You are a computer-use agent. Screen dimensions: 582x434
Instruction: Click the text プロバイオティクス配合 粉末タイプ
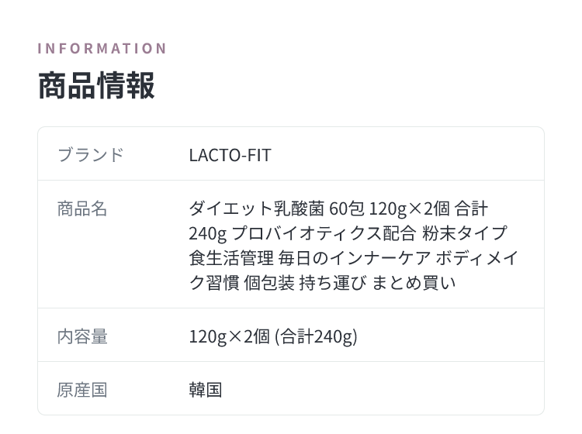[369, 233]
